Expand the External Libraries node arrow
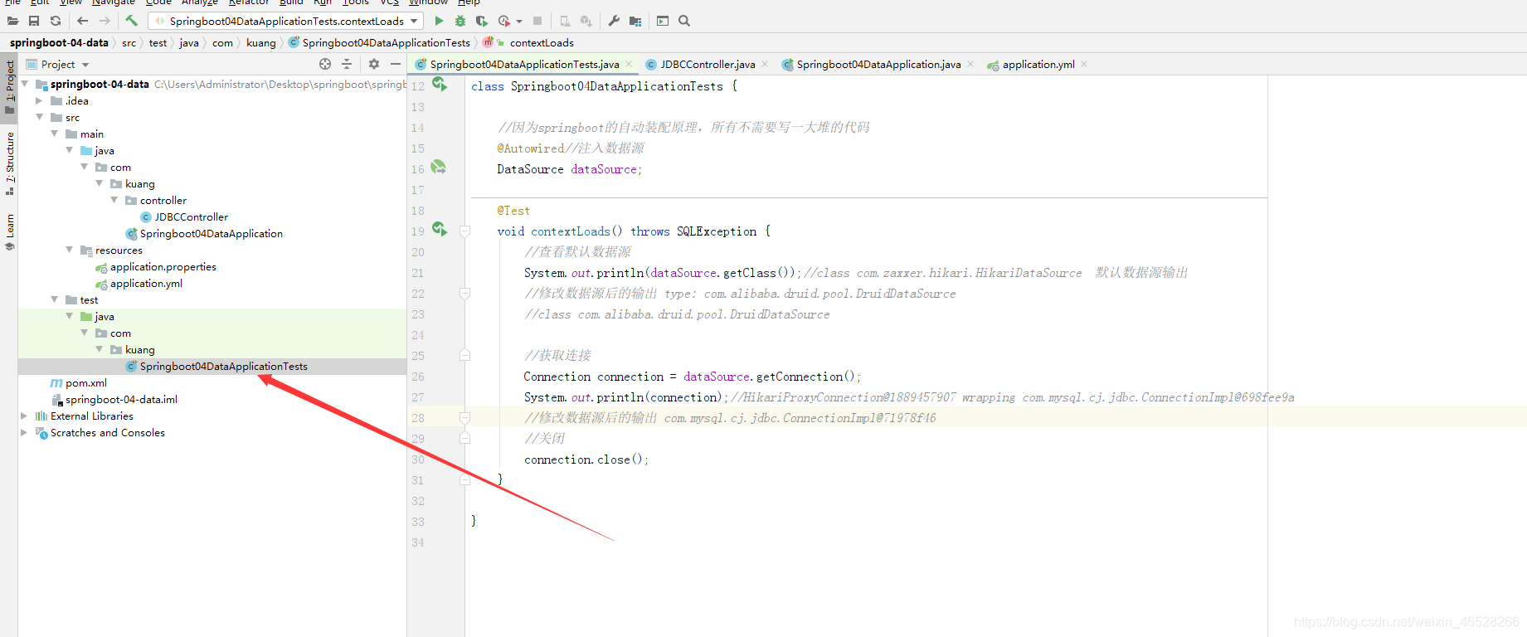Screen dimensions: 1527x637 pyautogui.click(x=24, y=416)
